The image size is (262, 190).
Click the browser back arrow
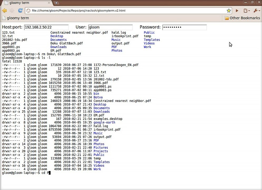tap(4, 11)
